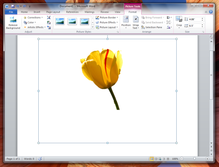Switch to the Review tab
This screenshot has width=219, height=167.
click(x=104, y=12)
